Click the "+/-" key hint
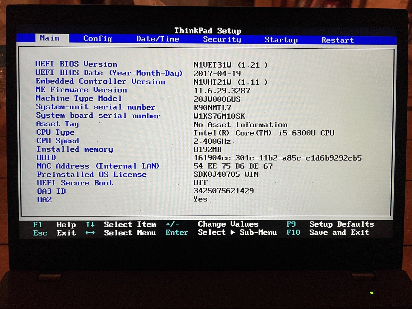This screenshot has height=309, width=412. tap(173, 224)
